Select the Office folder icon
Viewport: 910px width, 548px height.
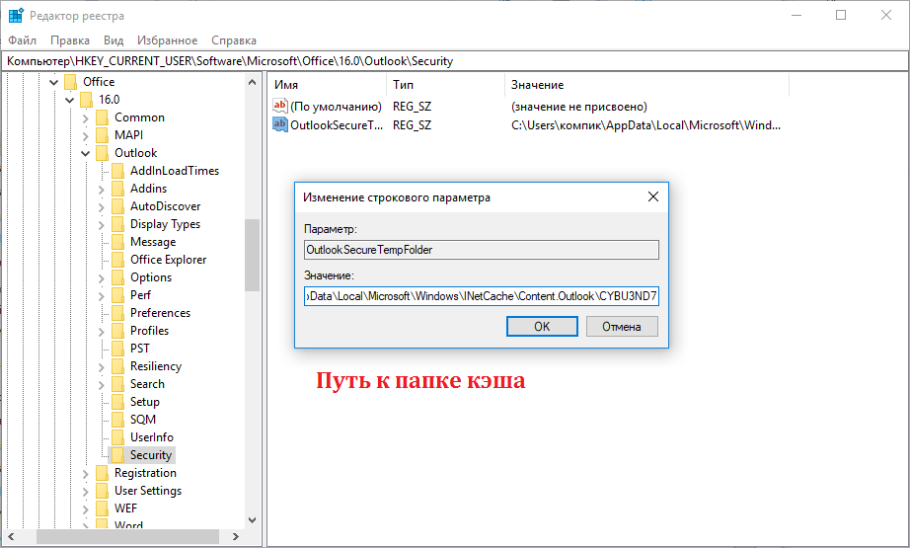tap(70, 81)
